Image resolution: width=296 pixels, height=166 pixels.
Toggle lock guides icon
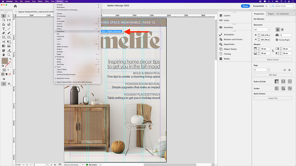click(x=283, y=89)
